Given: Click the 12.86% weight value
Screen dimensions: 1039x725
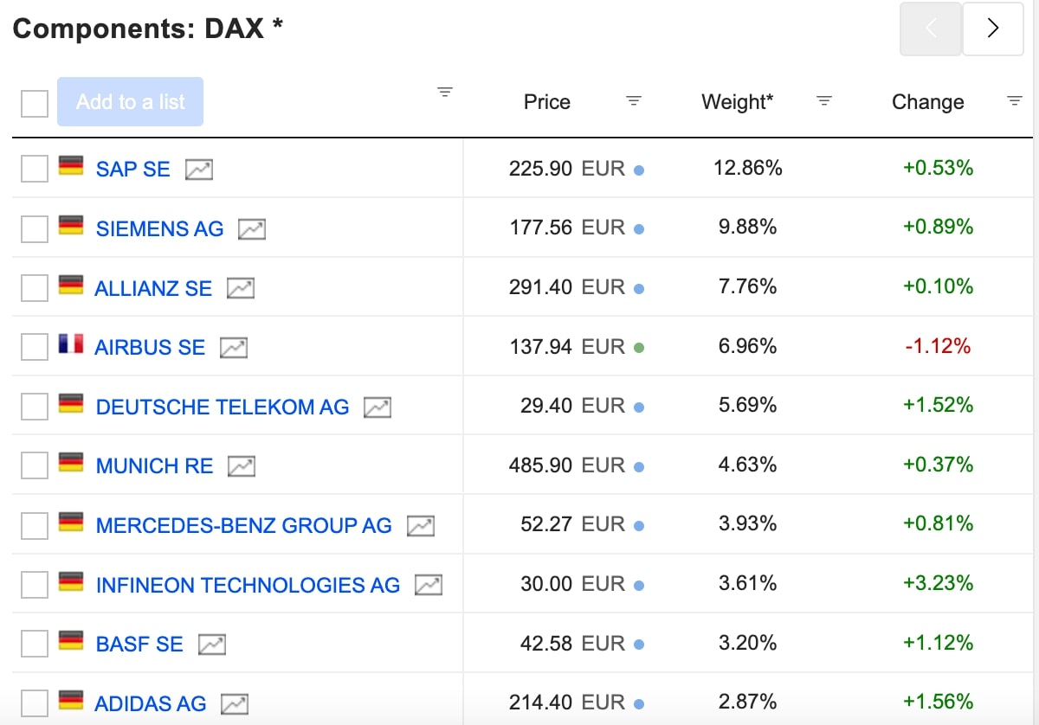Looking at the screenshot, I should pyautogui.click(x=748, y=168).
